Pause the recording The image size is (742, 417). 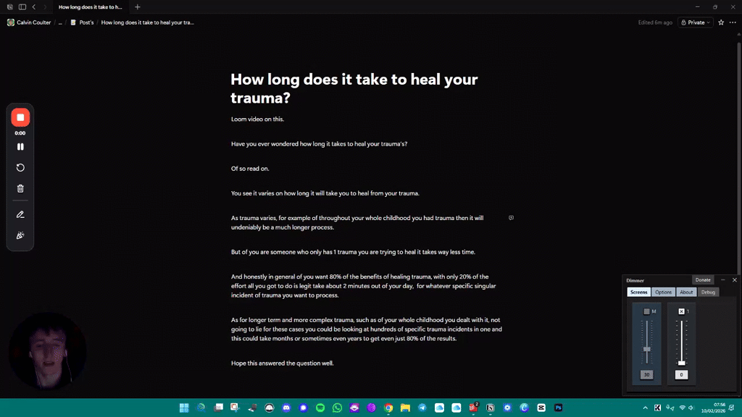pos(20,146)
